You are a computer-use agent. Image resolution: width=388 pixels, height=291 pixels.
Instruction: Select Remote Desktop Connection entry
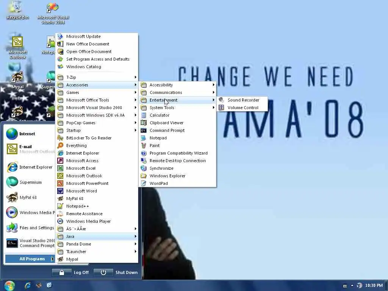(177, 161)
